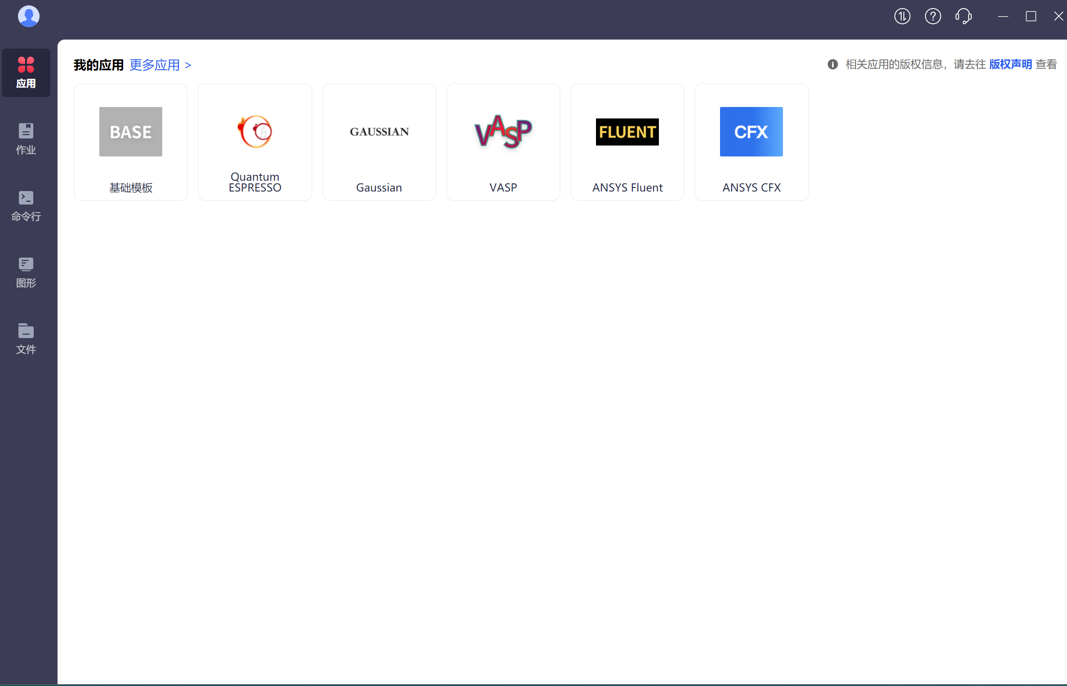Open the 版权声明 link
Viewport: 1067px width, 686px height.
1010,65
